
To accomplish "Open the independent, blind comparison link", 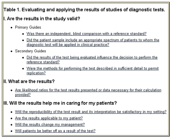I will pos(86,34).
